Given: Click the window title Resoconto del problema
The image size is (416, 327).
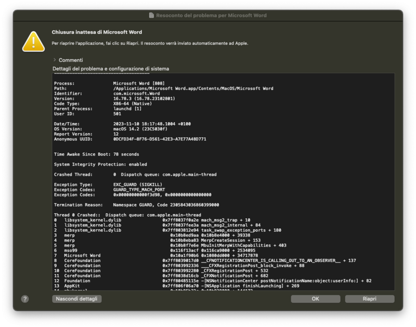Looking at the screenshot, I should pyautogui.click(x=211, y=16).
